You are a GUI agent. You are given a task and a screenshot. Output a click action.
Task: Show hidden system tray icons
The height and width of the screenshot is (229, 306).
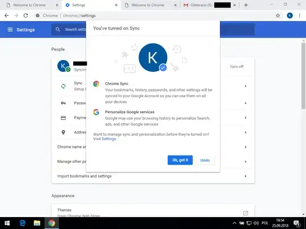coord(235,223)
